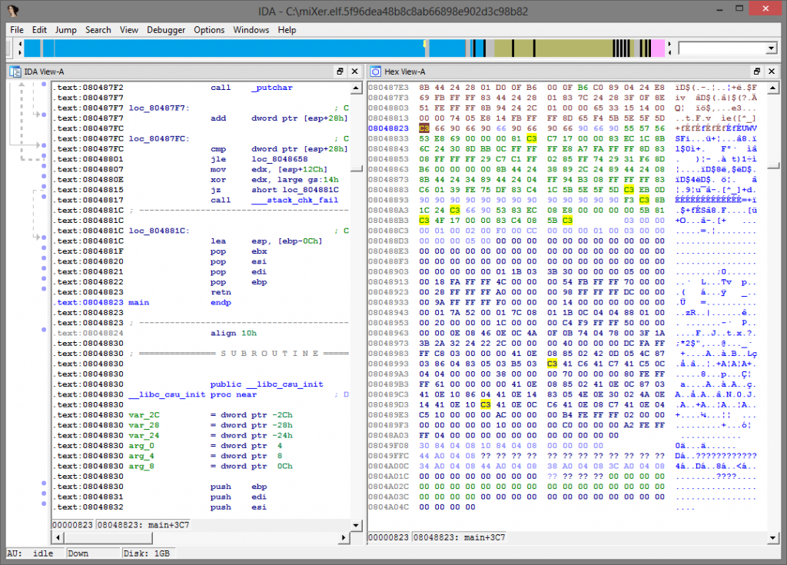
Task: Click the IDA View-A vertical scrollbar up arrow
Action: pyautogui.click(x=356, y=88)
